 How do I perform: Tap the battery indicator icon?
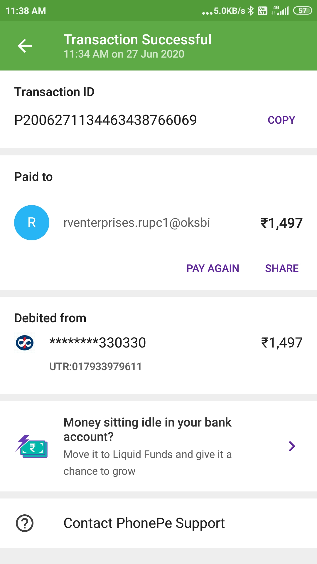[302, 11]
